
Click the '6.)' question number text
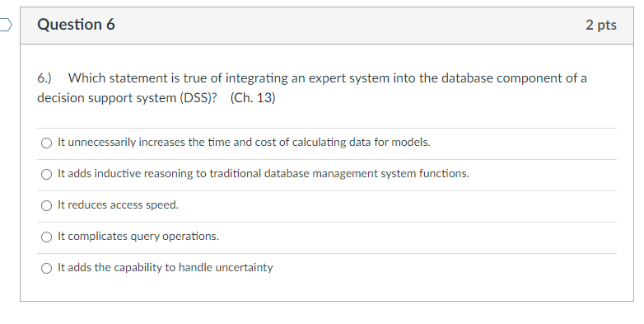tap(44, 78)
